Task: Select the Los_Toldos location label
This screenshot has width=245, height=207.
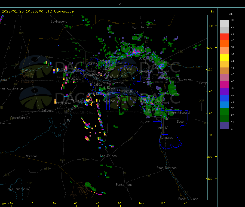Action: click(108, 156)
